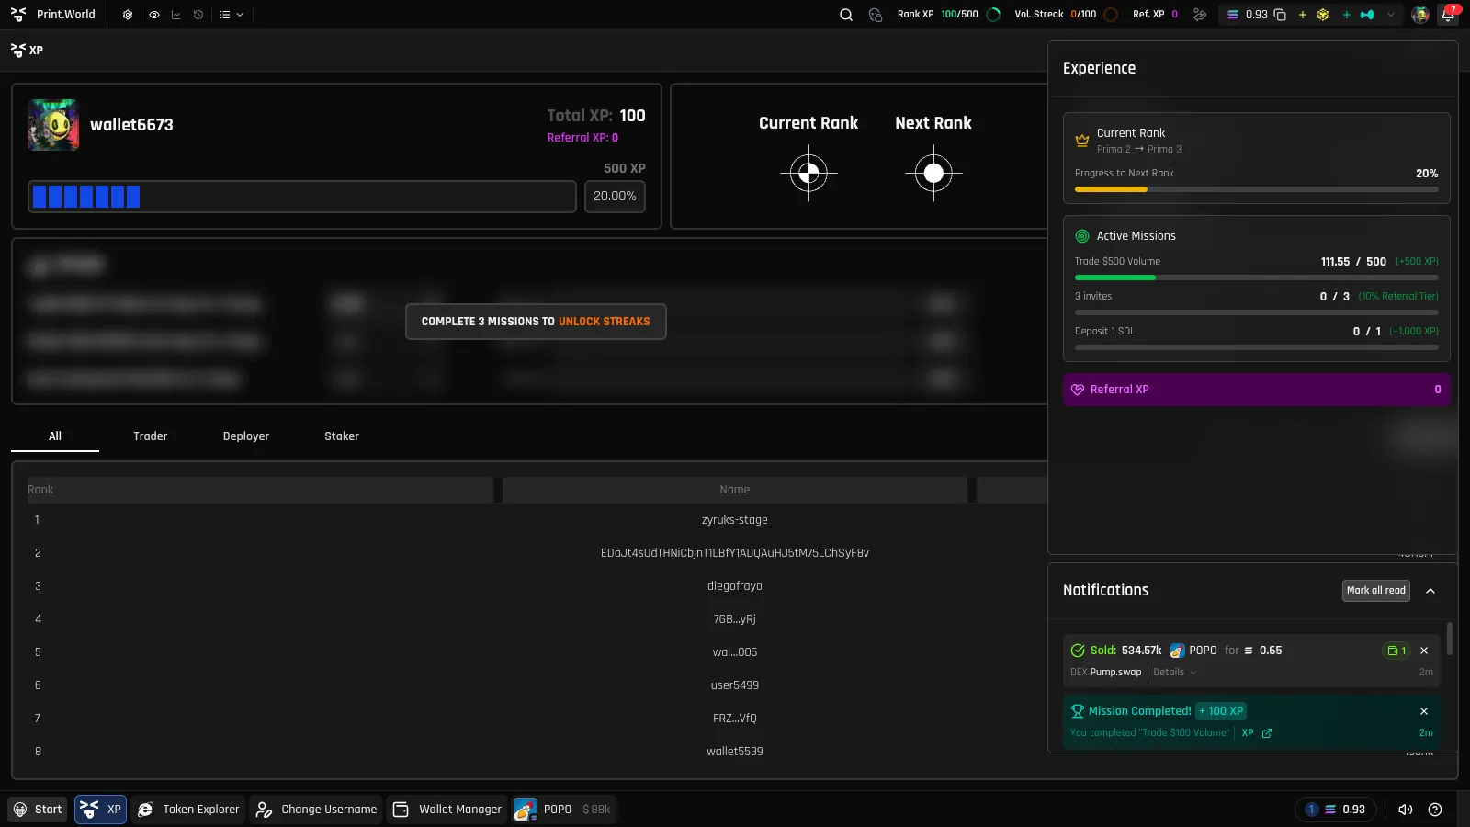Click the Trade $500 Volume progress bar
The image size is (1470, 827).
tap(1257, 278)
